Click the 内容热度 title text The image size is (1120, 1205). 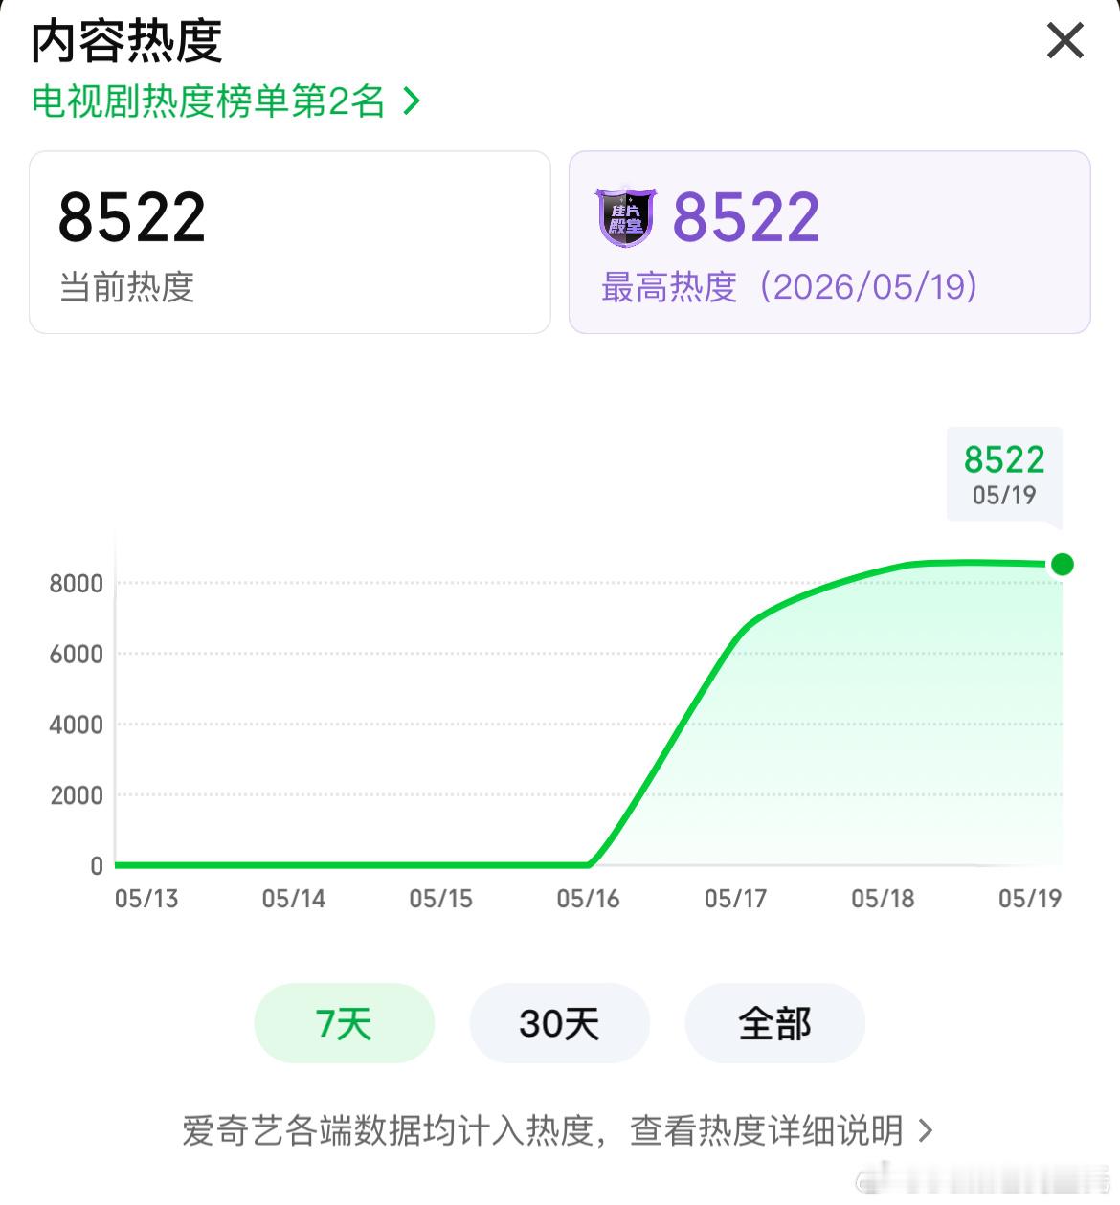coord(126,42)
